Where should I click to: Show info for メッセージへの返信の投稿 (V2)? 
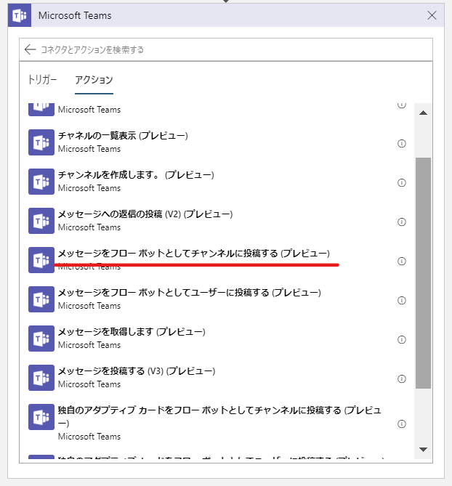coord(402,222)
